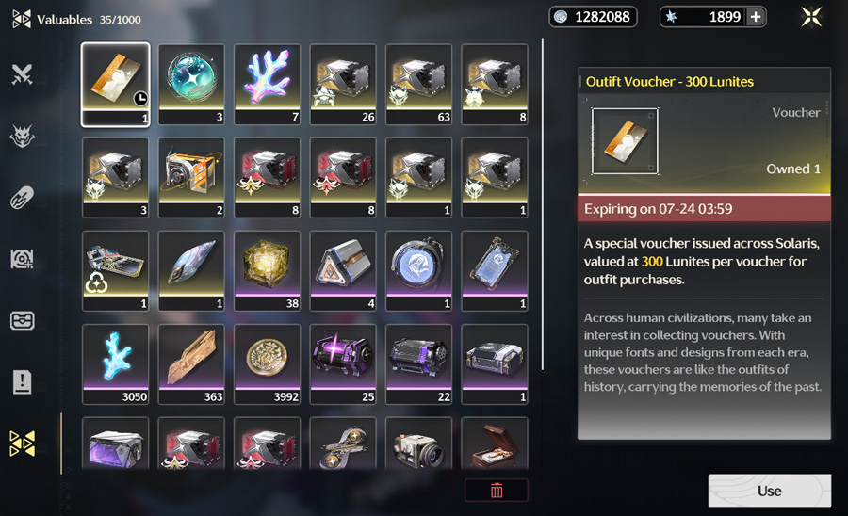Click the red trash can discard button
848x516 pixels.
(497, 490)
